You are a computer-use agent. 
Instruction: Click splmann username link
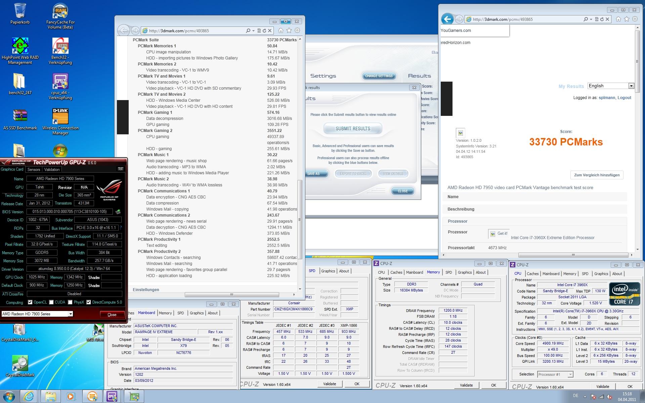[x=607, y=98]
